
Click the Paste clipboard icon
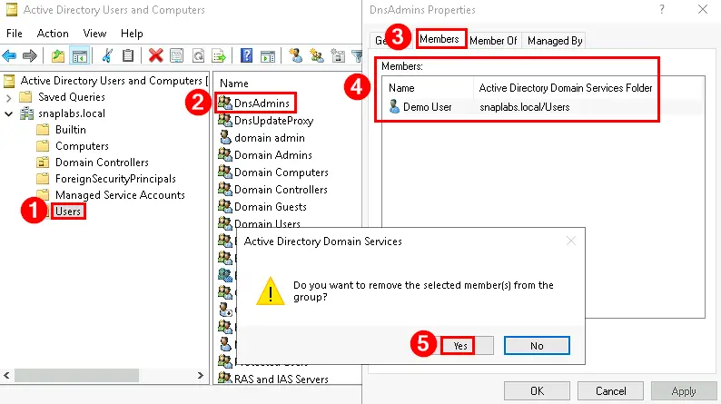tap(128, 56)
